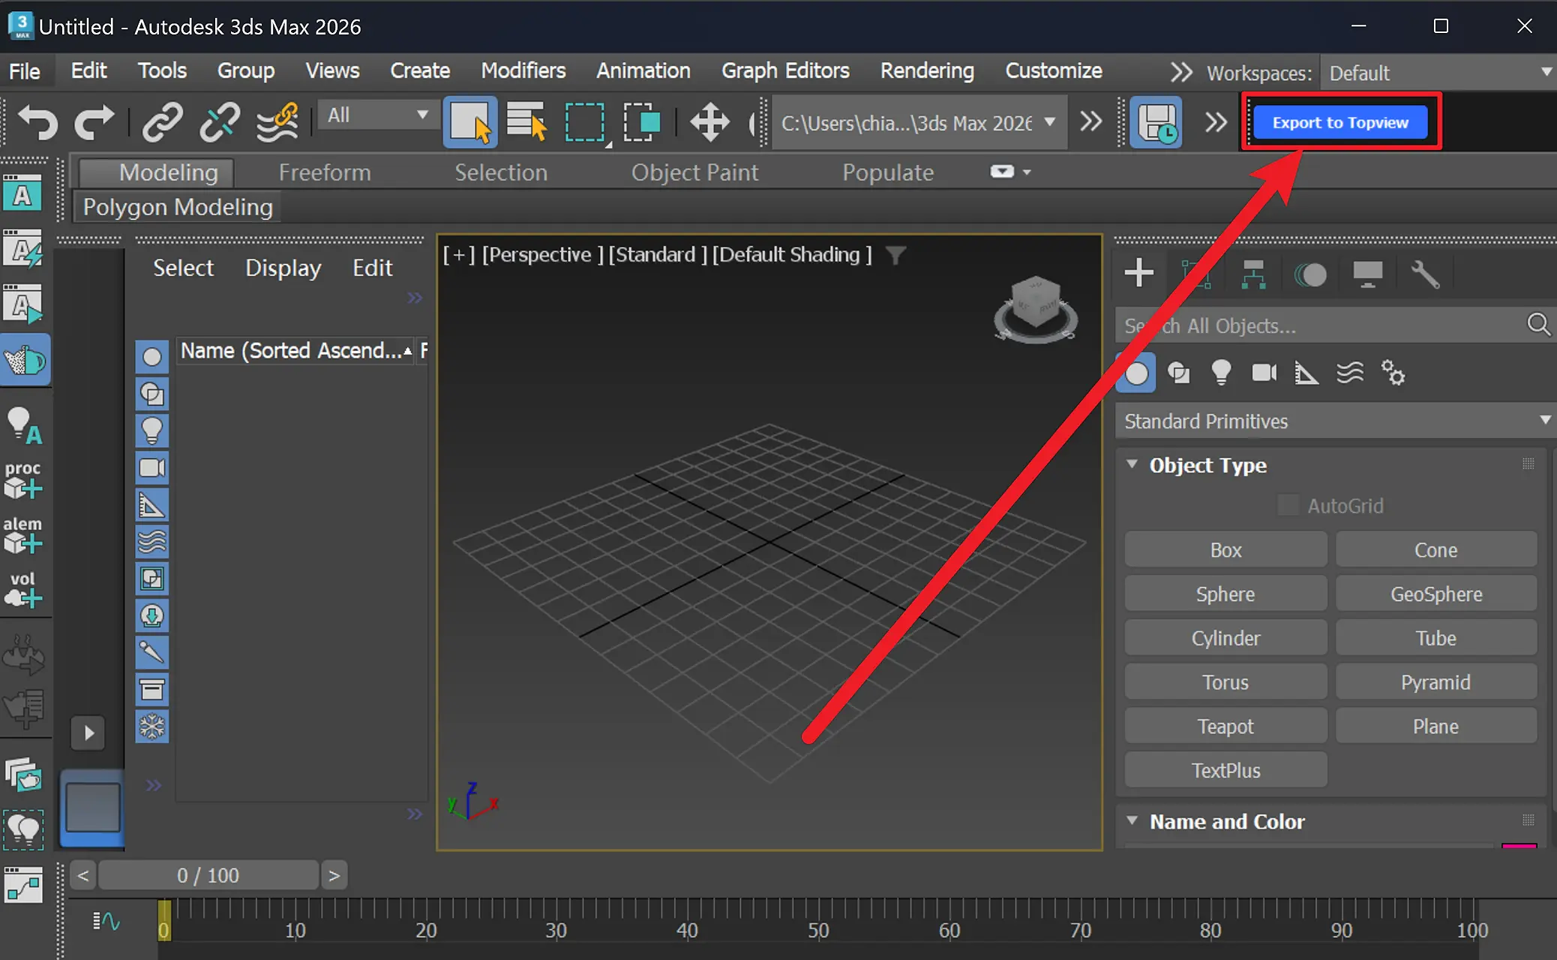Toggle Scene Explorer shapes display filter

click(x=151, y=394)
